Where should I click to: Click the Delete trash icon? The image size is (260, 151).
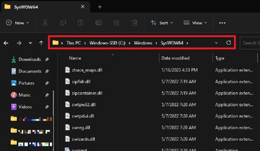tap(135, 23)
